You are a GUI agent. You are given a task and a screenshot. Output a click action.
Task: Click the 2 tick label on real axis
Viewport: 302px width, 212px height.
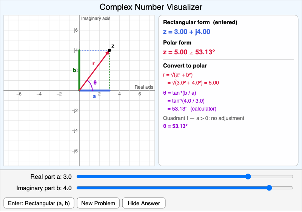tap(99, 94)
